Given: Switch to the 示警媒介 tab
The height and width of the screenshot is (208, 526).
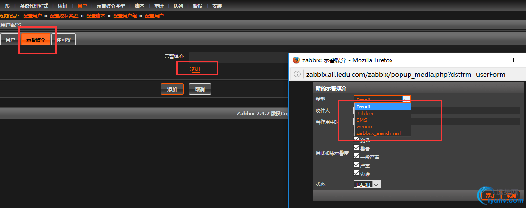Looking at the screenshot, I should (35, 40).
